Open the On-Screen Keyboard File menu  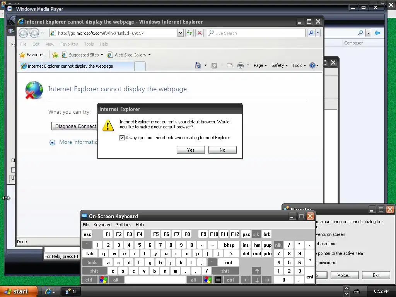[x=86, y=225]
